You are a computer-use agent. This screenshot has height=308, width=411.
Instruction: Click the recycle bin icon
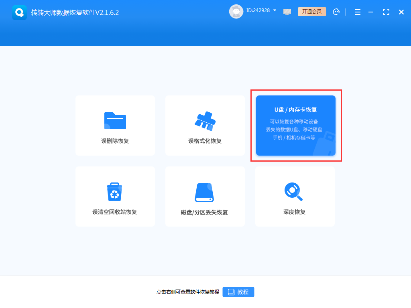114,192
